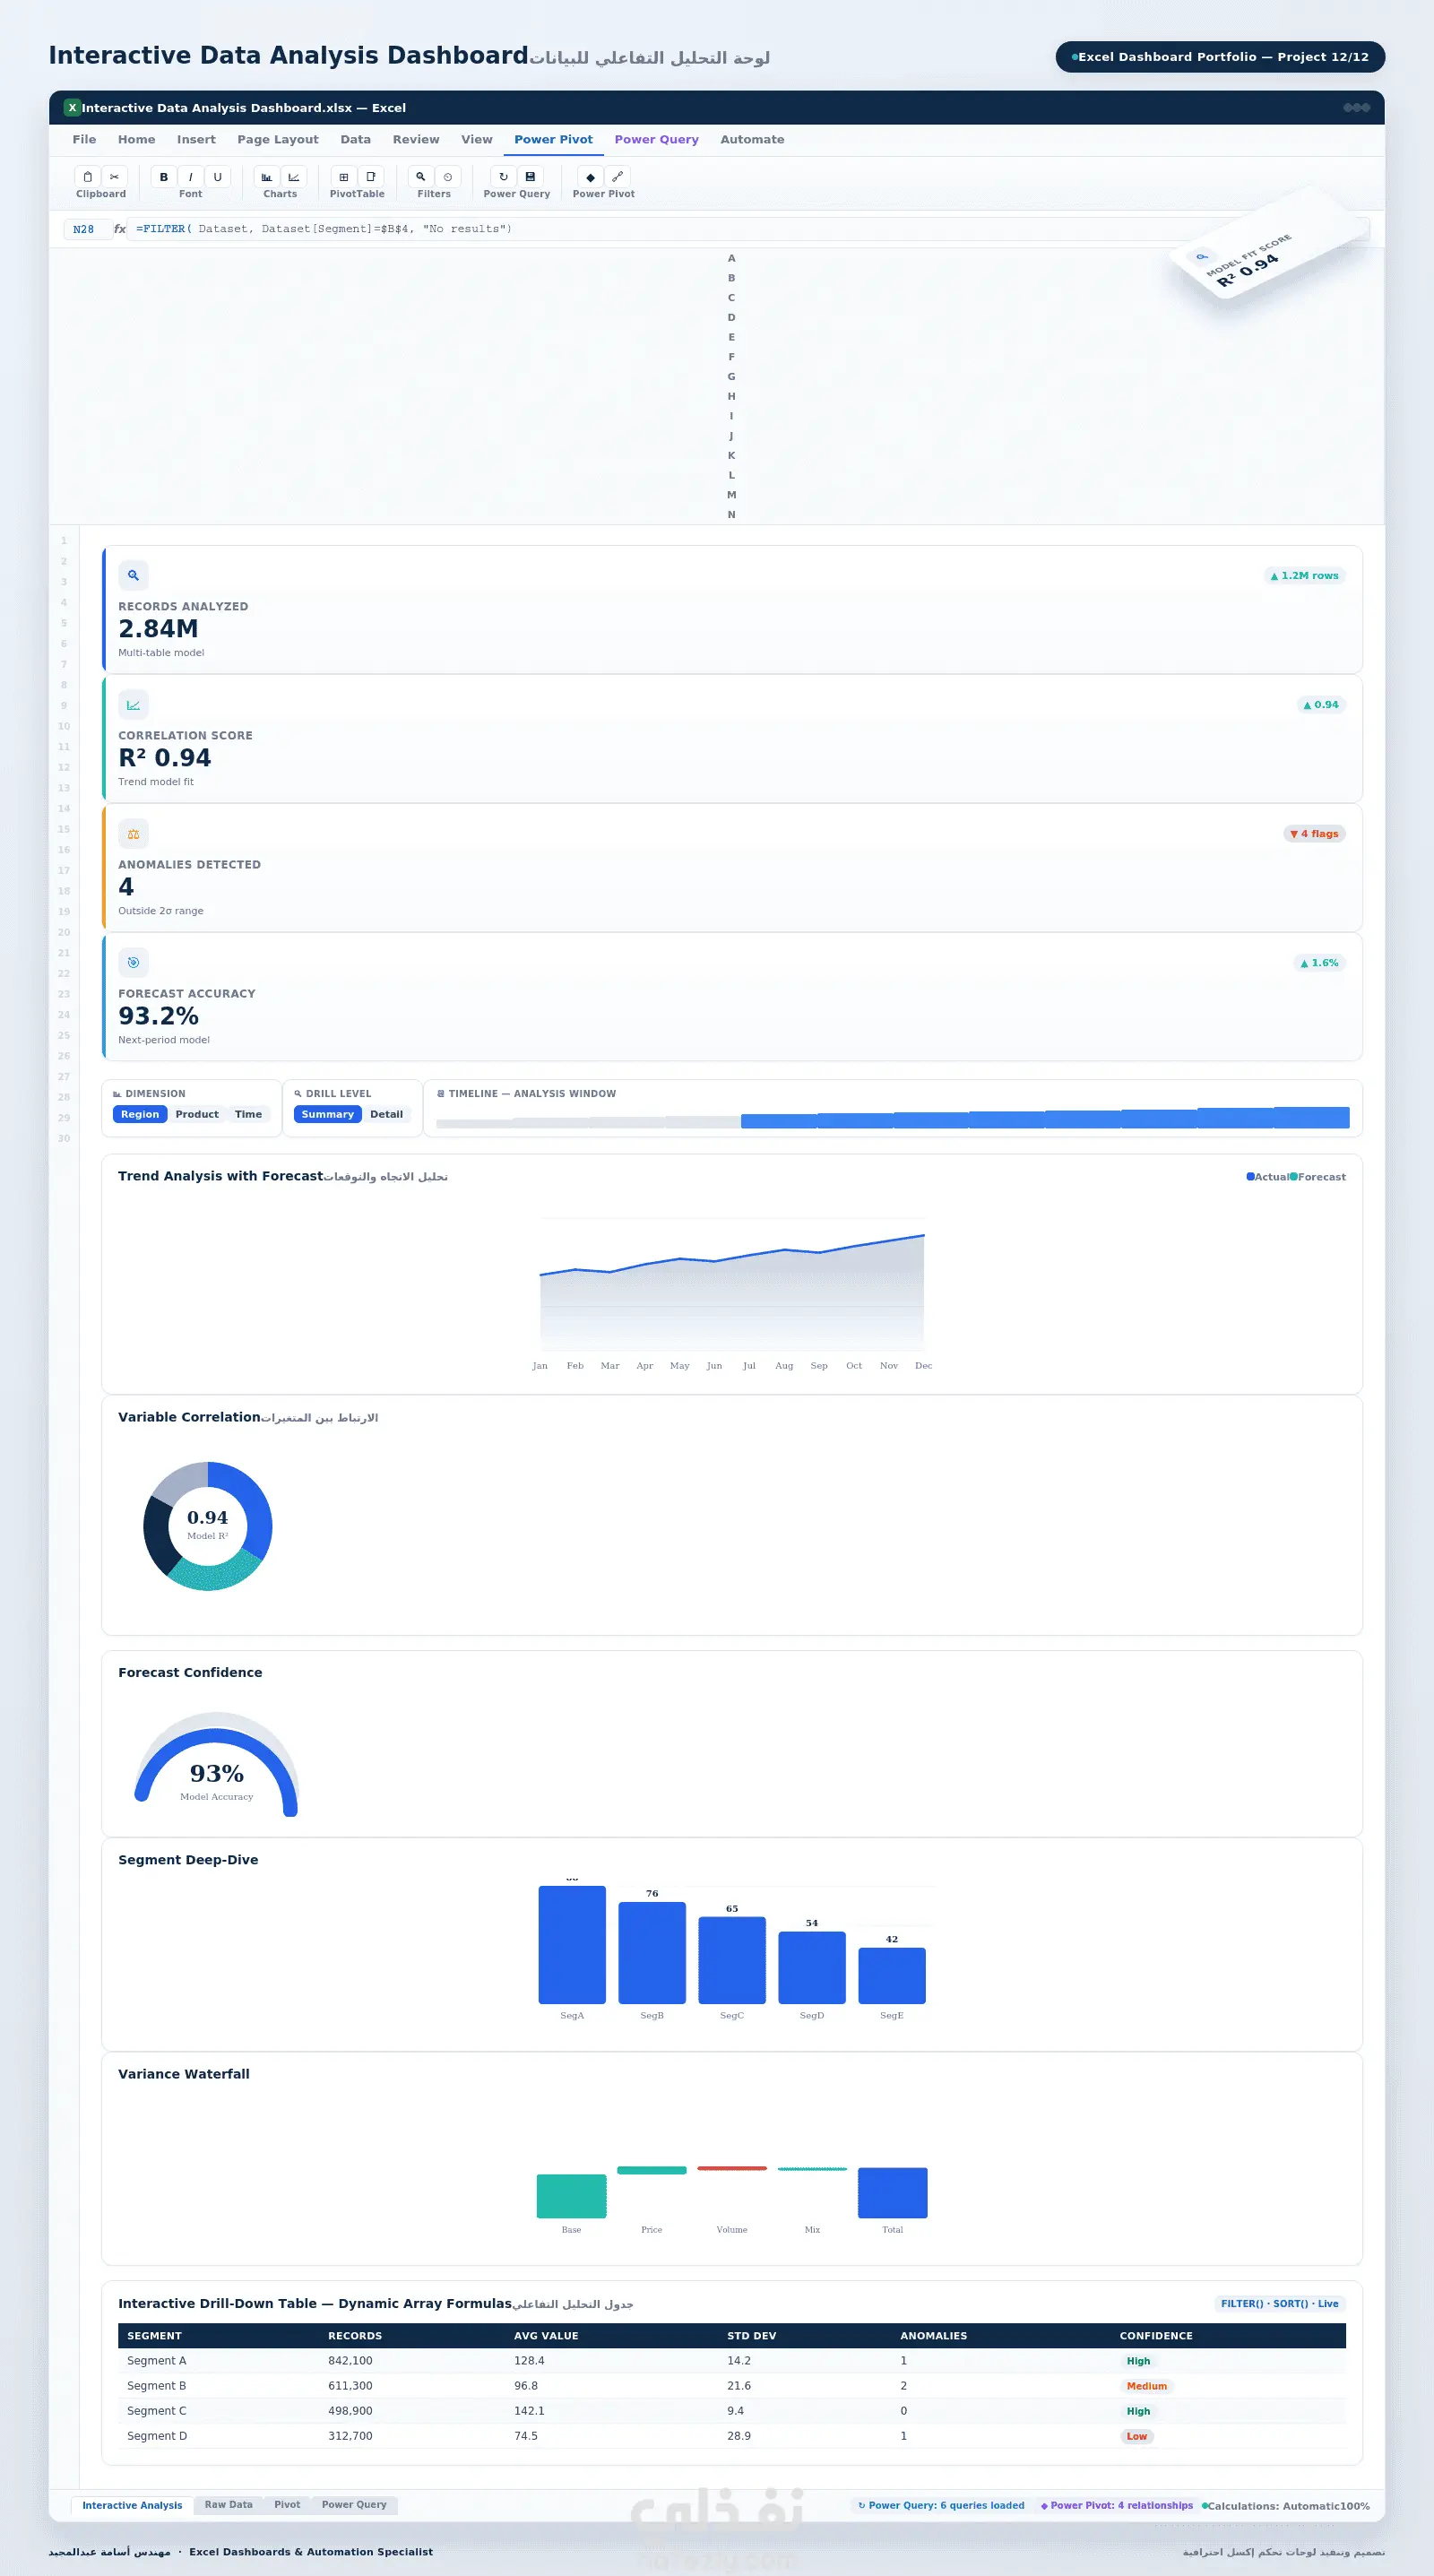The width and height of the screenshot is (1434, 2576).
Task: Toggle Bold formatting in the ribbon
Action: coord(164,177)
